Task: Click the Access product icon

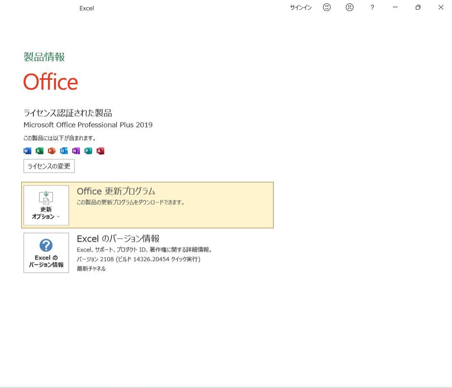Action: pos(100,151)
